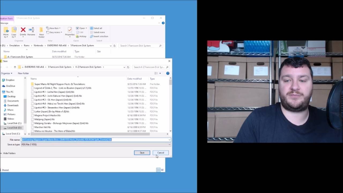Click the Edit item in the ribbon
Viewport: 343px width, 193px height.
[x=80, y=32]
